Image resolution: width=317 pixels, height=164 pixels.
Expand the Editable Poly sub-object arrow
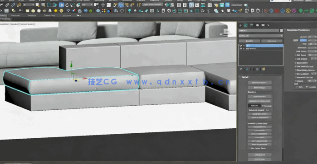pyautogui.click(x=244, y=48)
